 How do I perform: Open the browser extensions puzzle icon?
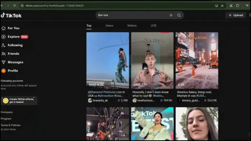238,6
